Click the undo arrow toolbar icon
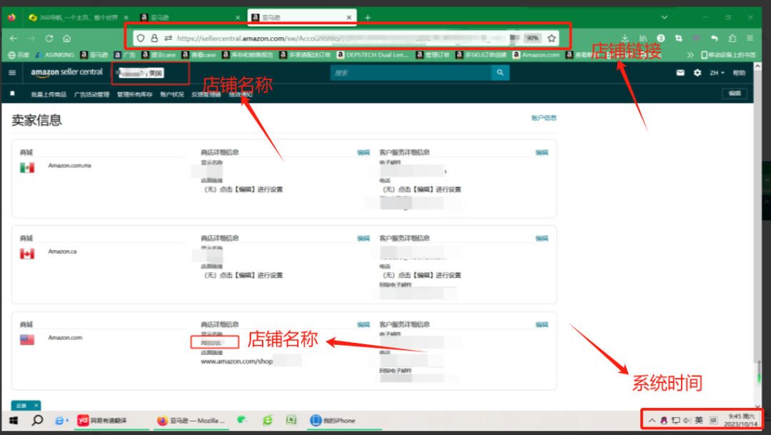 pyautogui.click(x=715, y=38)
